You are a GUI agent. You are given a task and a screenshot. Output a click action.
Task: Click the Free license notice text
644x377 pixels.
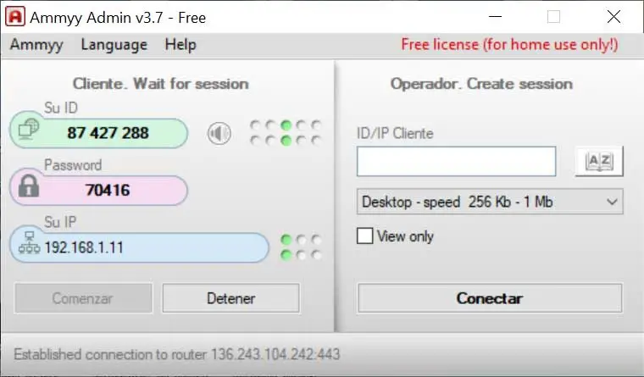(x=509, y=44)
